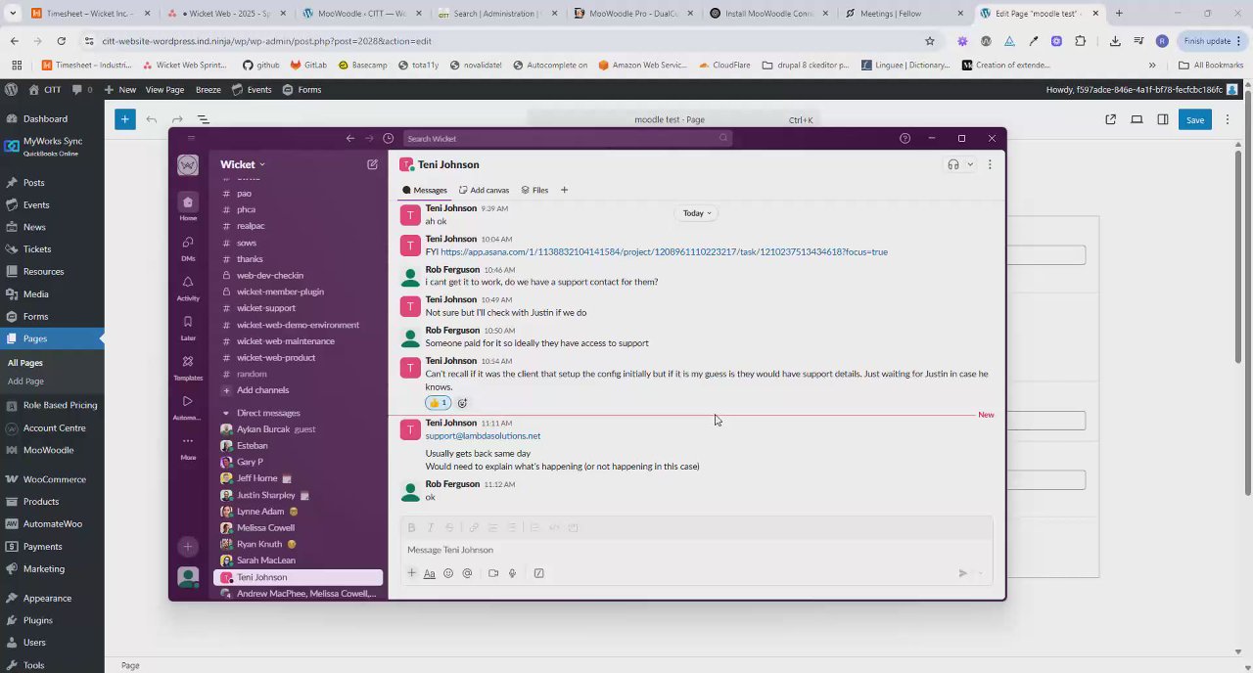Record video clip icon in composer

coord(493,573)
